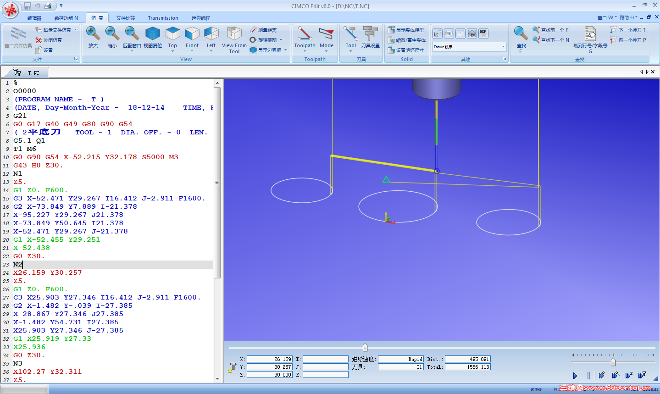Click the Total field showing 1556.113
660x394 pixels.
pyautogui.click(x=468, y=367)
